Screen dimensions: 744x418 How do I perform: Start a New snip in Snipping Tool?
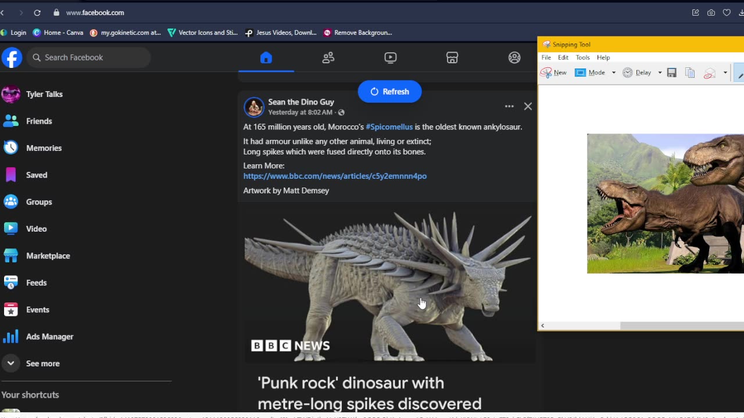554,73
